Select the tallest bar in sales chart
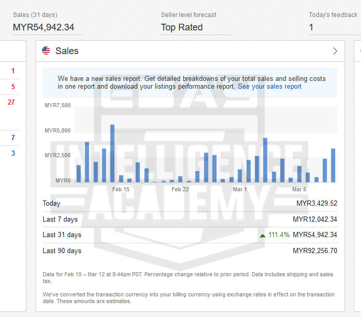This screenshot has height=317, width=361. 112,153
